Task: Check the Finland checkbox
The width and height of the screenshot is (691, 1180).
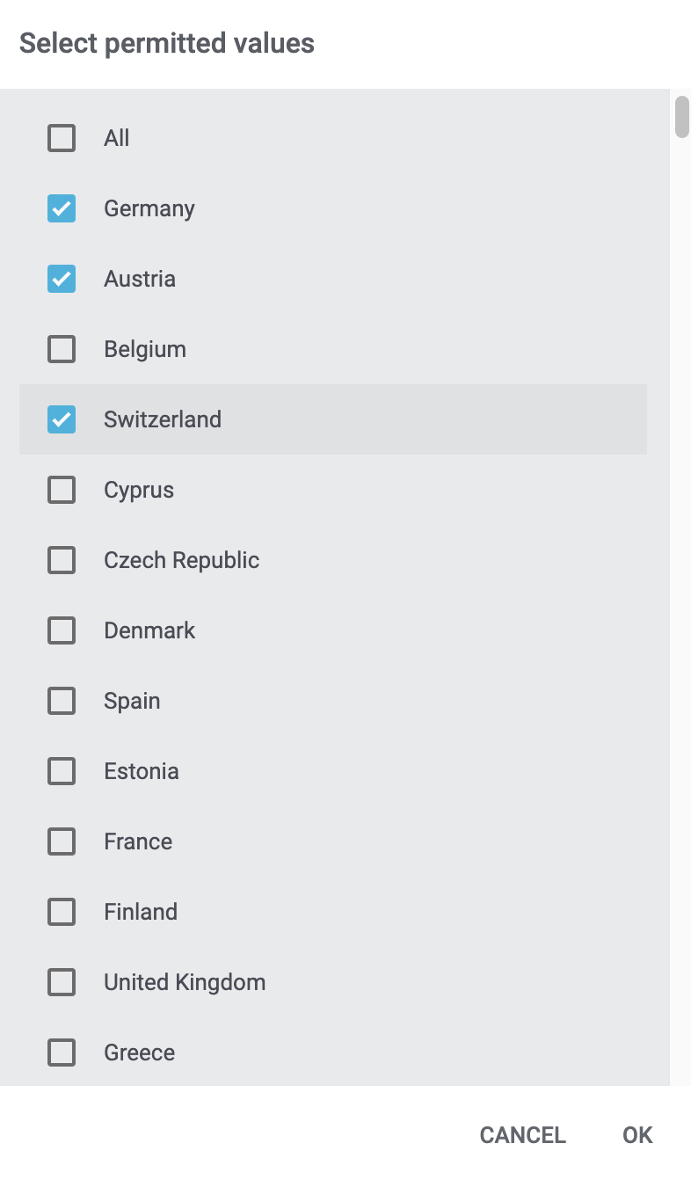Action: [x=62, y=912]
